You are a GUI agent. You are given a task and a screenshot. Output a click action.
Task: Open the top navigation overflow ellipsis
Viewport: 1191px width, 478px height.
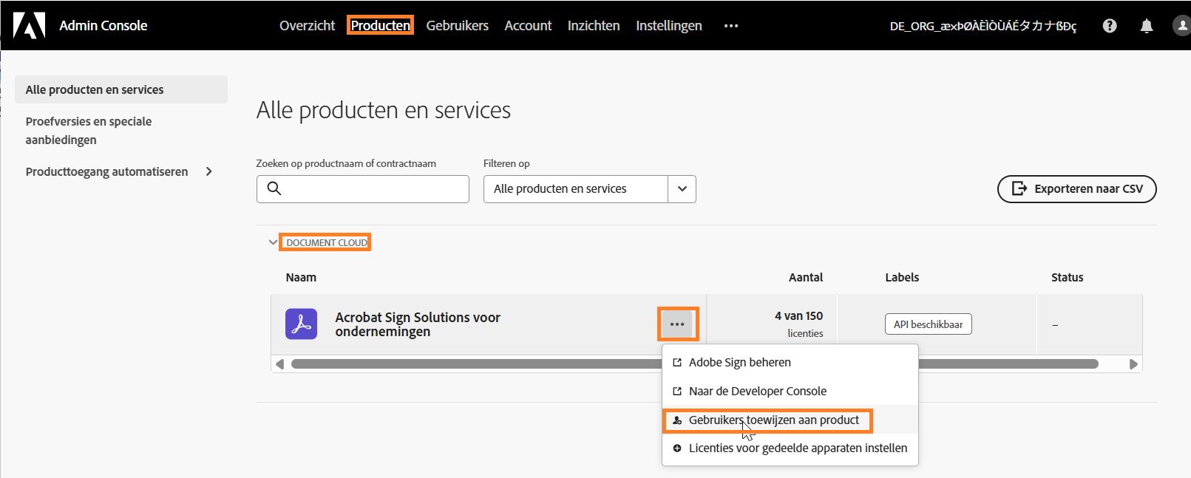[730, 26]
